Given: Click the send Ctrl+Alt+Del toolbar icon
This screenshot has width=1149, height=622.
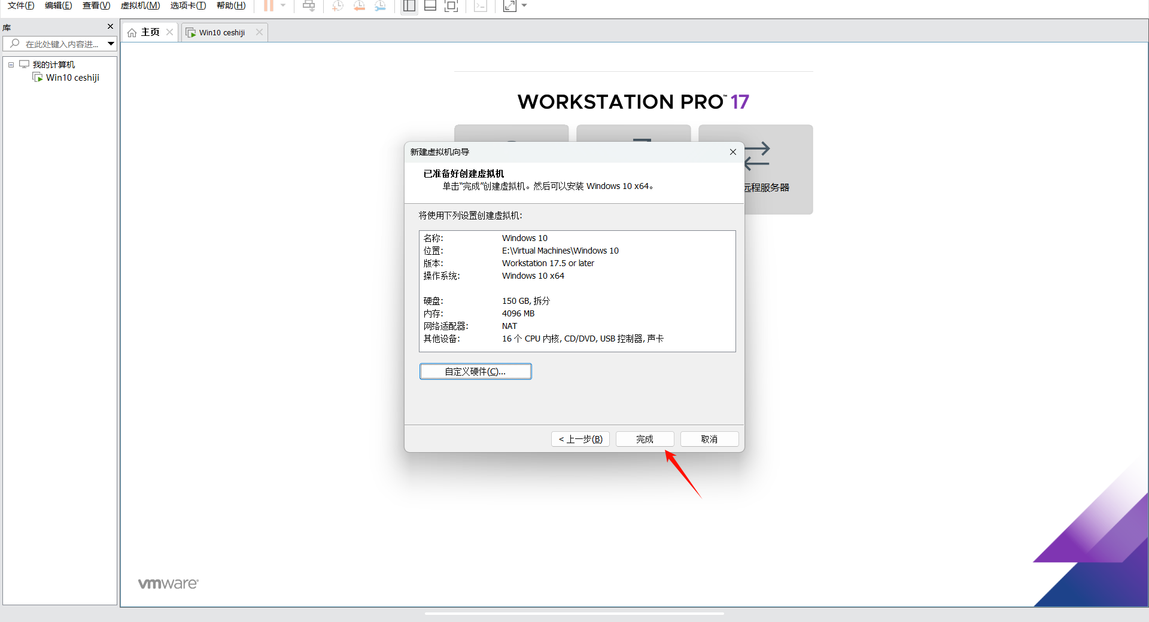Looking at the screenshot, I should 309,6.
